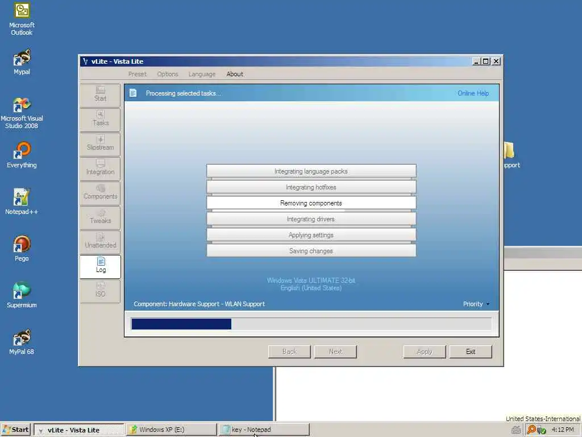Open the Slipstream sidebar section

[100, 144]
